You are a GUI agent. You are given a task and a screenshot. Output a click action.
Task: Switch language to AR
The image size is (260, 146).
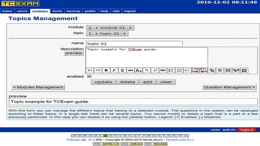[74, 136]
